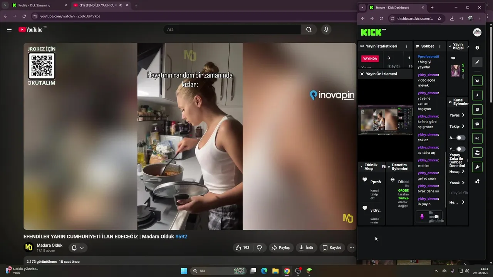Open a new tab in the Kick window

pyautogui.click(x=432, y=7)
